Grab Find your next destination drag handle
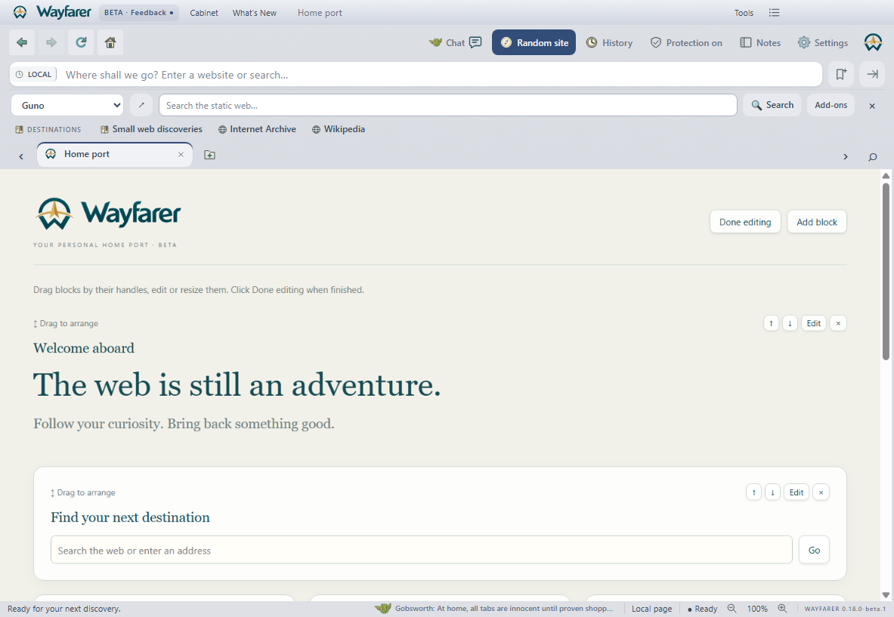 (x=82, y=492)
